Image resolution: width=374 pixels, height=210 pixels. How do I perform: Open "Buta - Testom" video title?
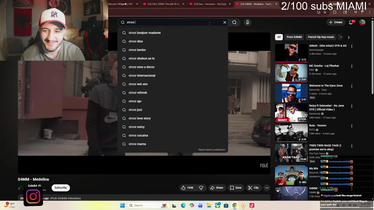point(318,126)
